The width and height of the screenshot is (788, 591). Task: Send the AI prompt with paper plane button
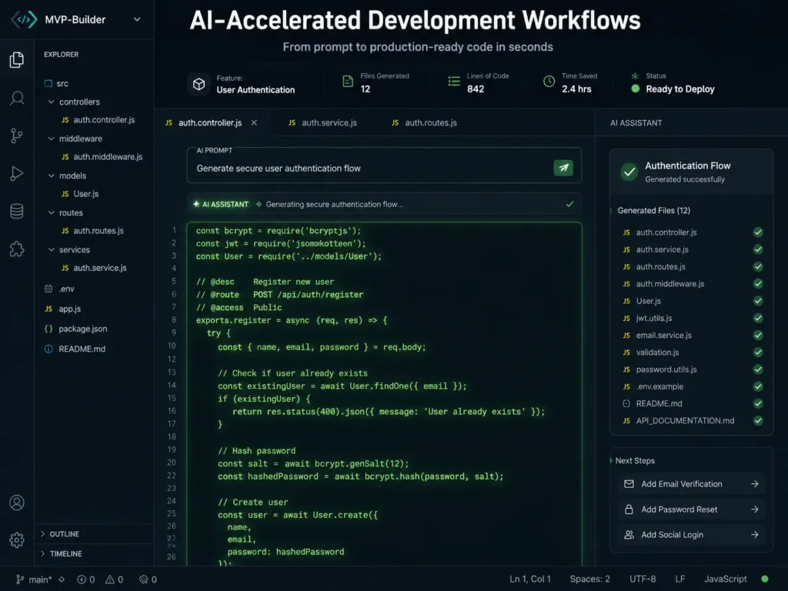pos(563,168)
